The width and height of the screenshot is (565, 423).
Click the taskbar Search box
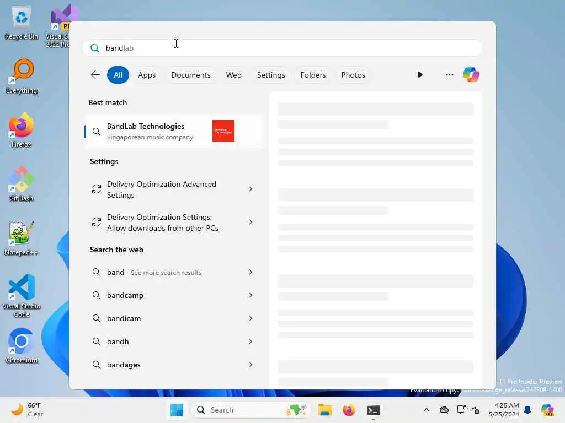click(x=251, y=410)
